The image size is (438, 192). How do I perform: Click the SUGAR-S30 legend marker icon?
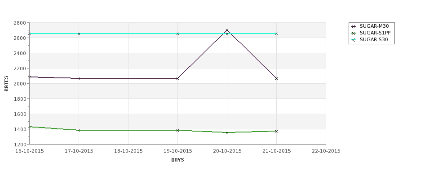(354, 40)
